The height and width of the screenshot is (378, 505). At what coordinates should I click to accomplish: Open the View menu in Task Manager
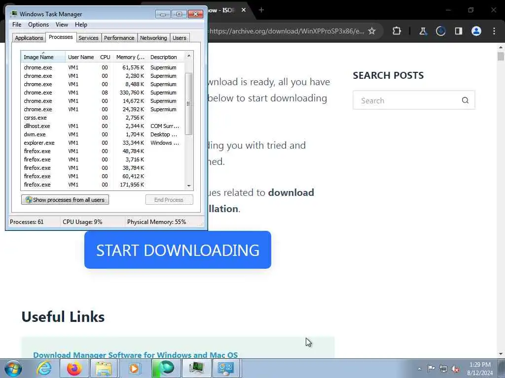(62, 25)
